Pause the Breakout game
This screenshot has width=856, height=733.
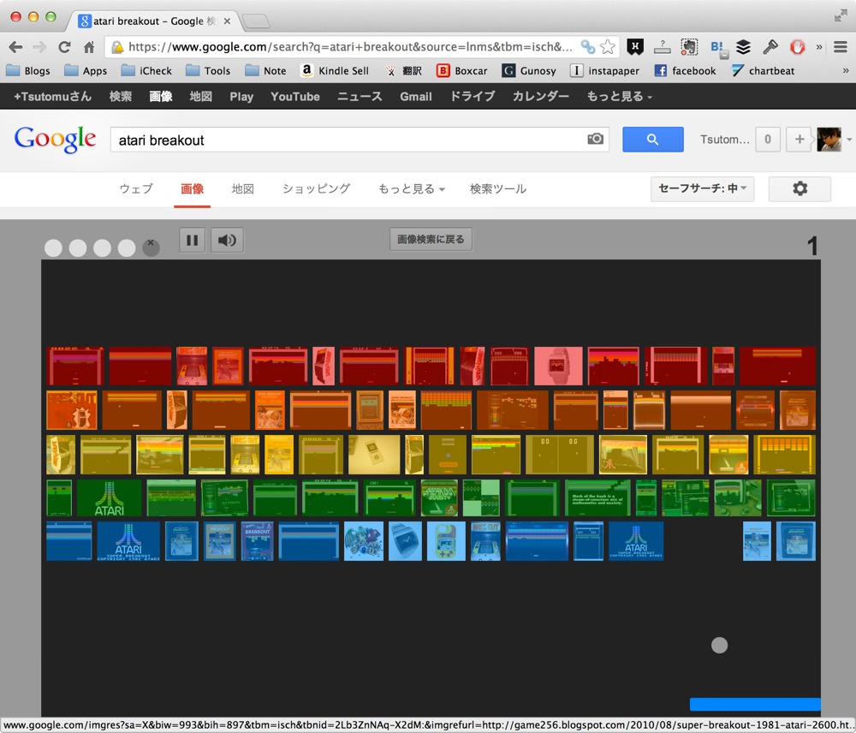[x=192, y=241]
